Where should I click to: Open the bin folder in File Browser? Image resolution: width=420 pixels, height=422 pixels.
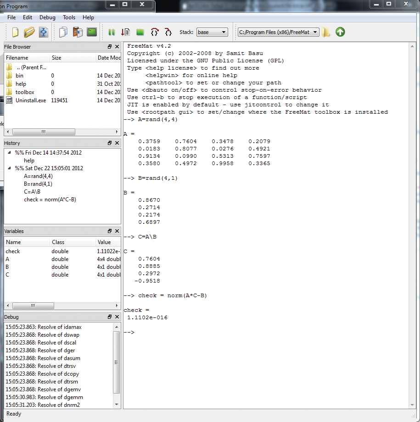point(20,75)
